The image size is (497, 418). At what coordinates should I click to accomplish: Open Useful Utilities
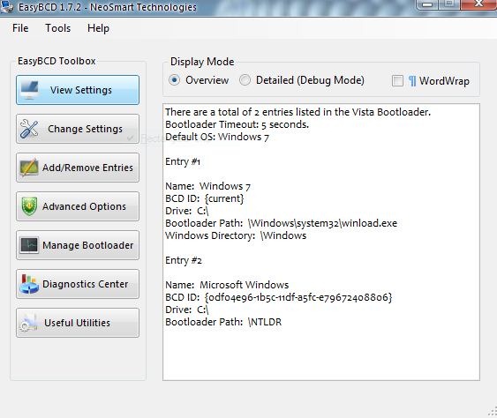click(x=78, y=323)
